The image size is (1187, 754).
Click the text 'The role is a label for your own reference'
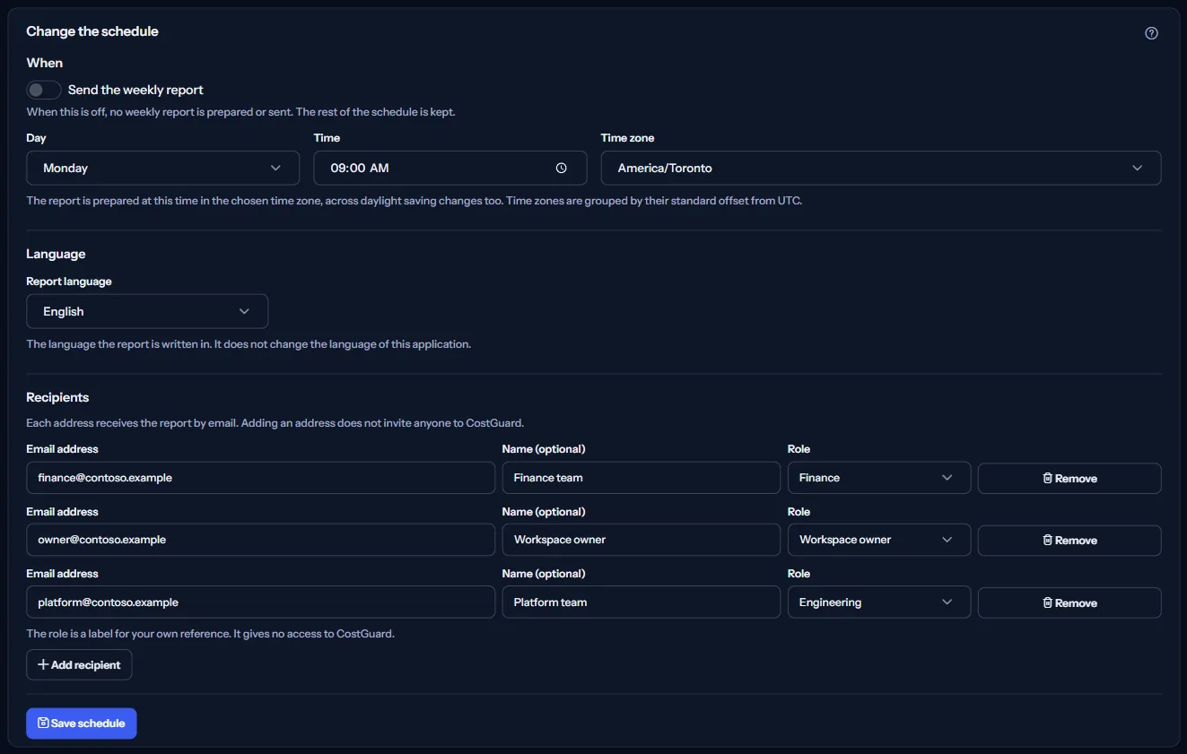[x=128, y=634]
